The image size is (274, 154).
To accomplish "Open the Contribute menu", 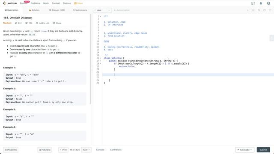I will coord(116,150).
